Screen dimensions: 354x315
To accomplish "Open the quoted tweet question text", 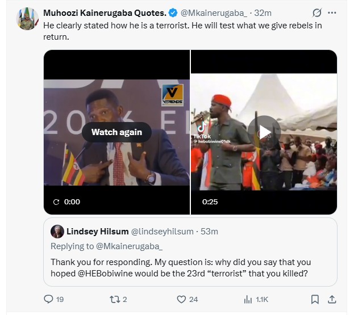I will click(181, 268).
